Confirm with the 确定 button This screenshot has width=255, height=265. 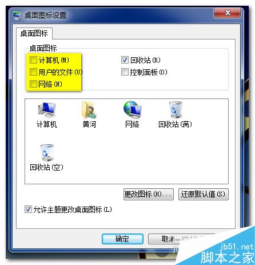click(x=122, y=239)
